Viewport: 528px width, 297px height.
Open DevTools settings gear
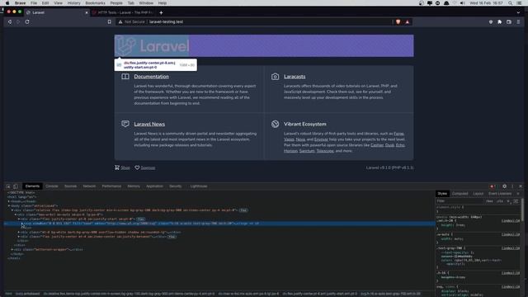(504, 186)
